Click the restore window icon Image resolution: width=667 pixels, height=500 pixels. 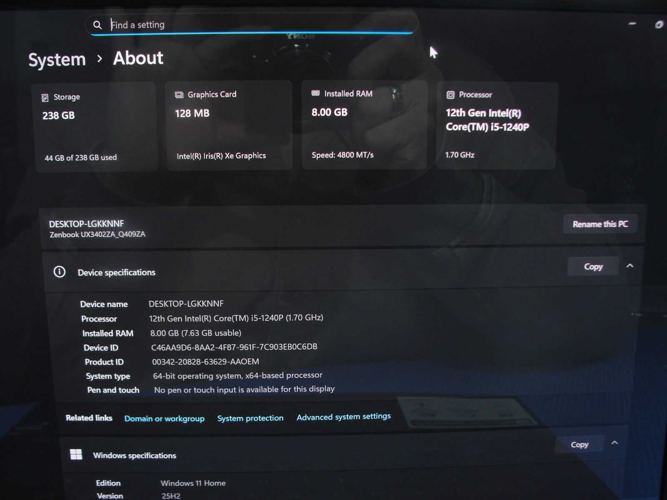tap(659, 25)
